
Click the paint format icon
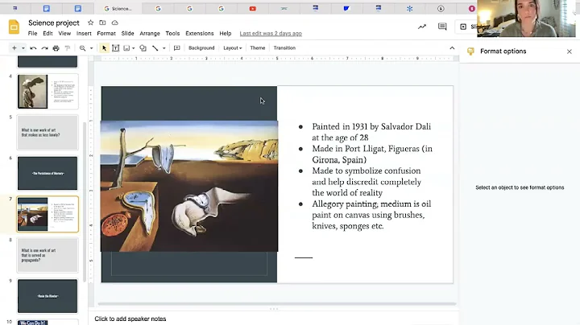pyautogui.click(x=68, y=48)
